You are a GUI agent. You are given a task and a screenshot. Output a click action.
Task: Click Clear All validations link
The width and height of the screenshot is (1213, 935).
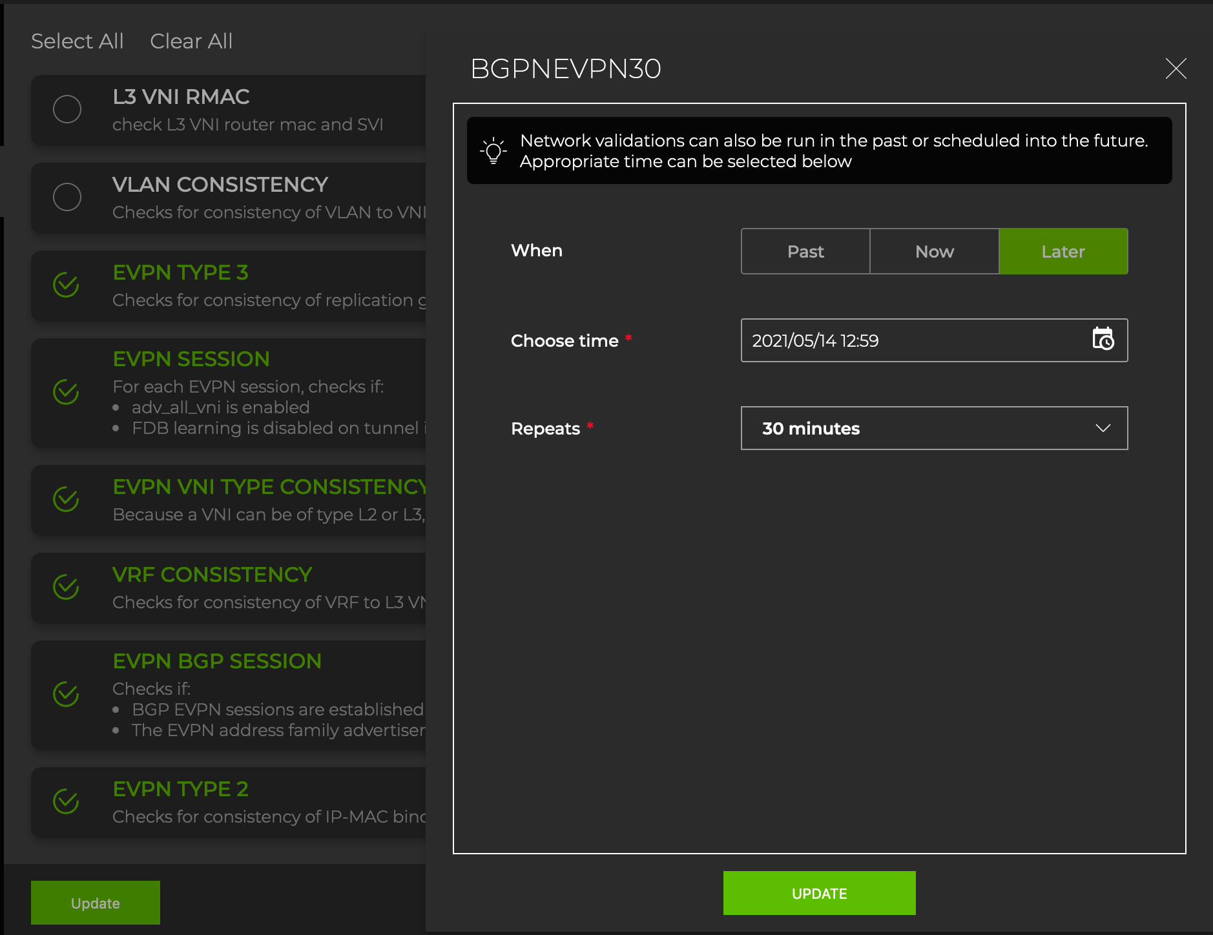[191, 41]
